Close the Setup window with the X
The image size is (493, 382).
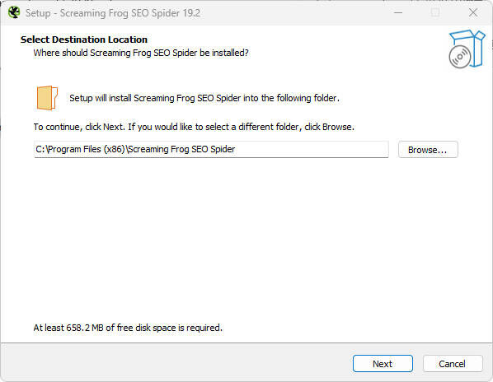(473, 12)
